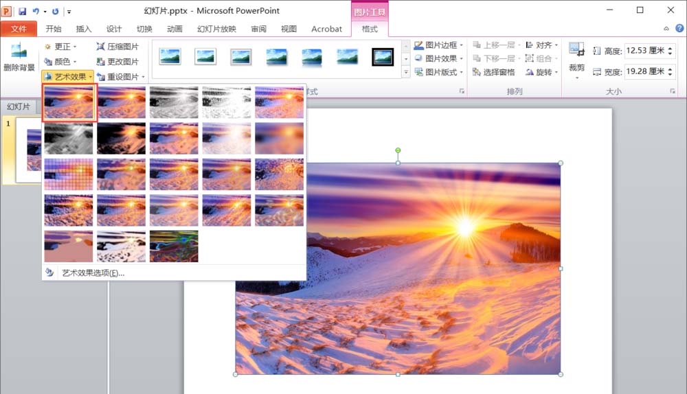This screenshot has width=687, height=394.
Task: Click the 裁剪 crop tool icon
Action: 576,50
